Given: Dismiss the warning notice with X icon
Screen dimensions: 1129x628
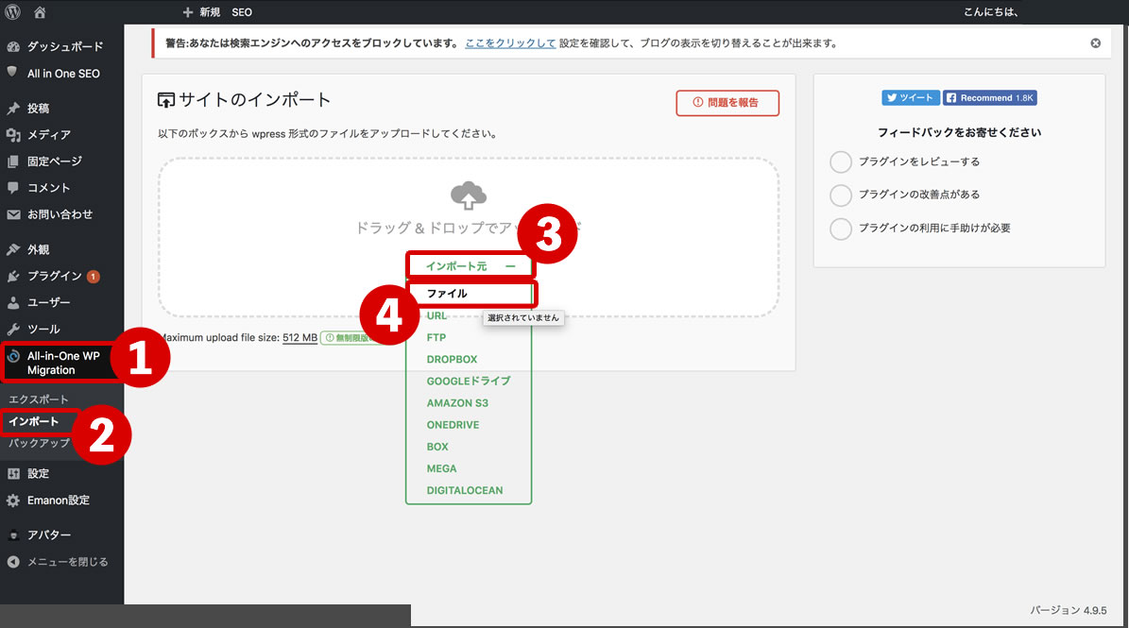Looking at the screenshot, I should [1095, 43].
